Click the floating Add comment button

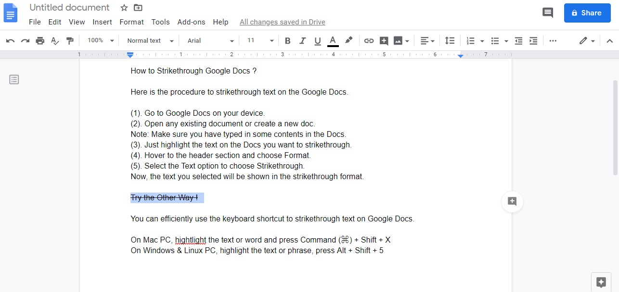[x=512, y=201]
